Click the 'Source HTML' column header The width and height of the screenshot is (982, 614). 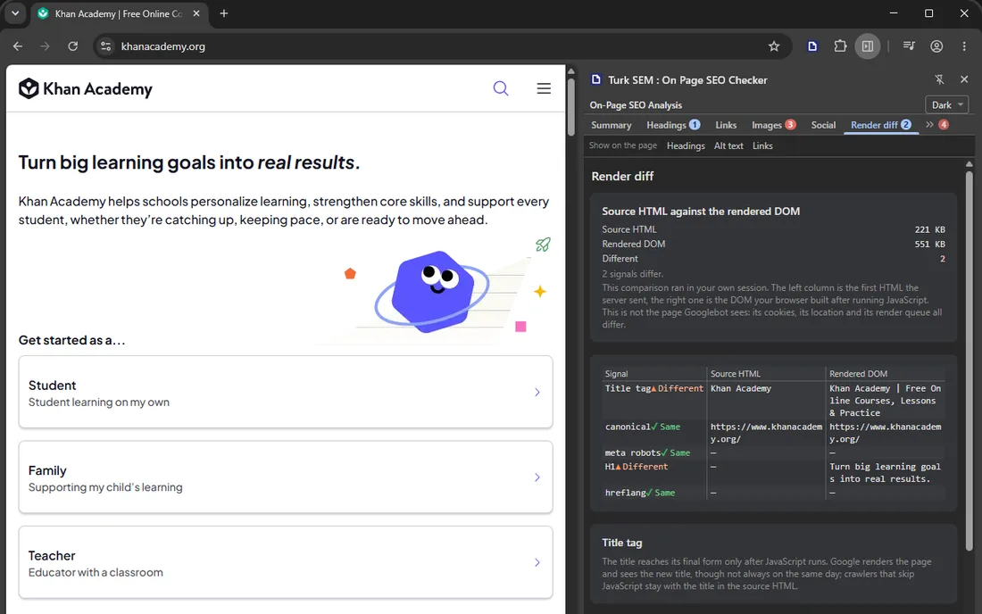[736, 374]
